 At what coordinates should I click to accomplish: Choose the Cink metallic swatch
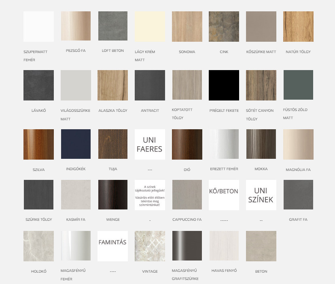point(224,26)
